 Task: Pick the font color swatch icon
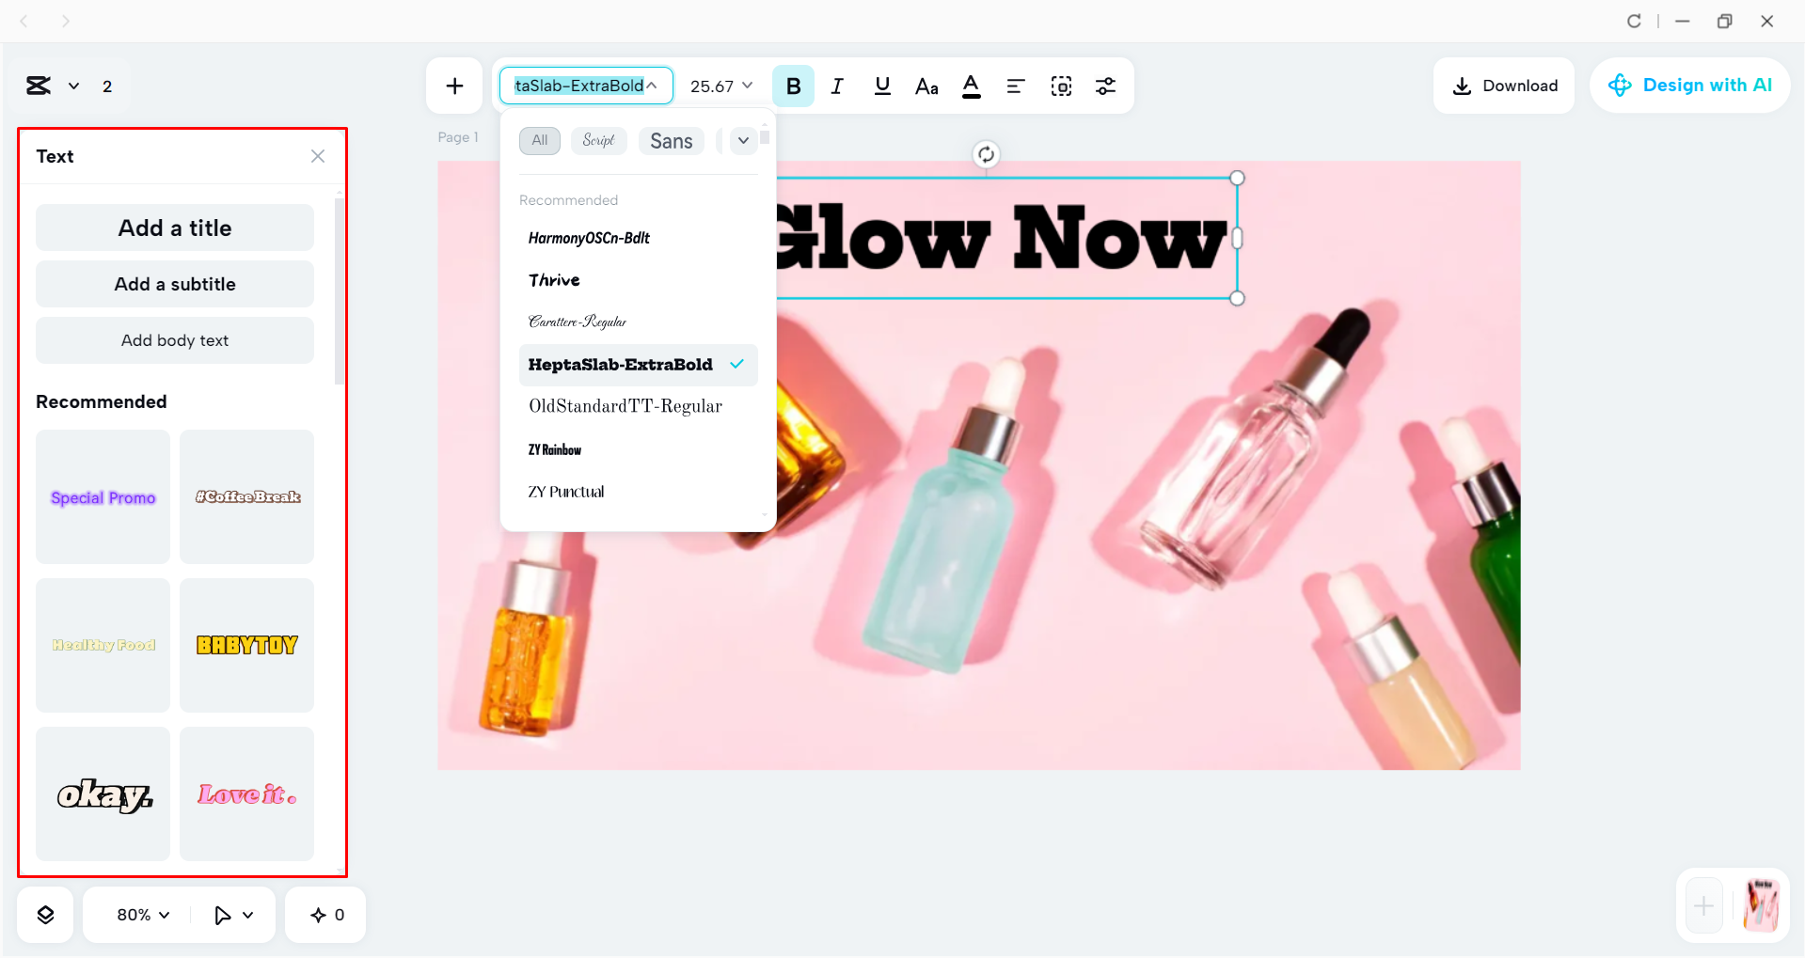(971, 86)
